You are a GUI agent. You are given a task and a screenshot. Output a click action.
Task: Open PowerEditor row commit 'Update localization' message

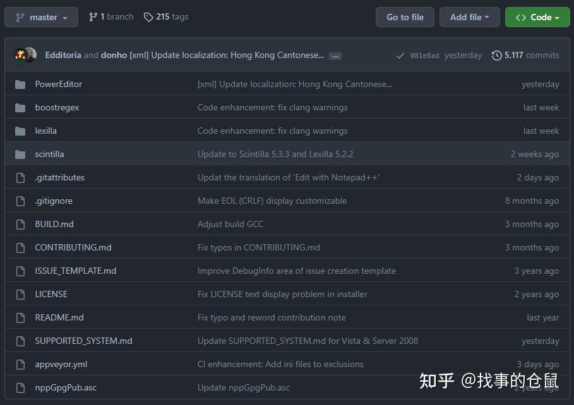295,84
